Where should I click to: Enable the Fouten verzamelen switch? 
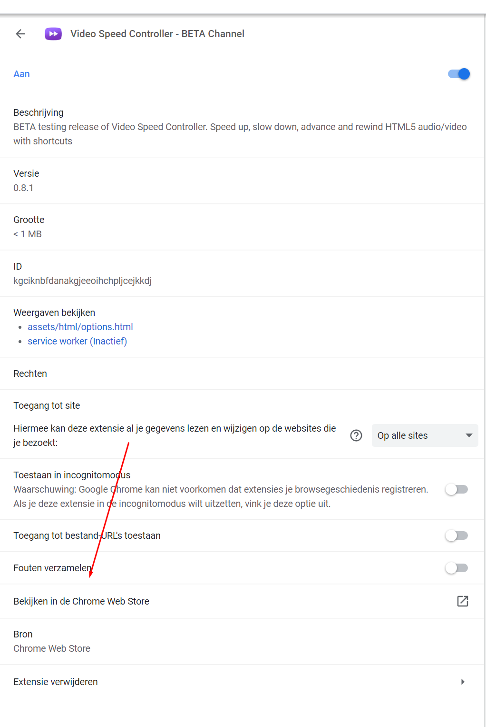(456, 568)
